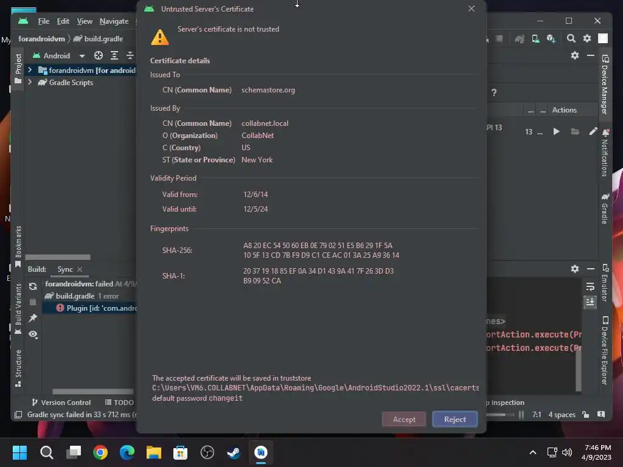Click the Device Manager panel gear icon

click(x=574, y=55)
